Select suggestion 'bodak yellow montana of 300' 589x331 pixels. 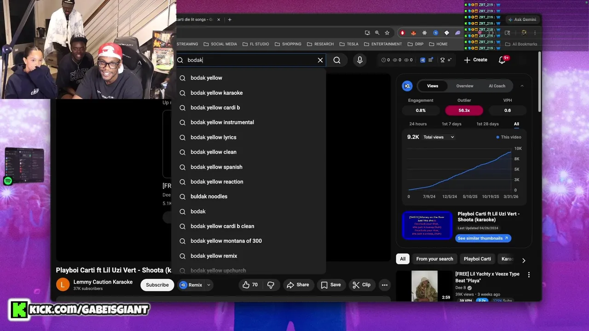click(x=248, y=241)
